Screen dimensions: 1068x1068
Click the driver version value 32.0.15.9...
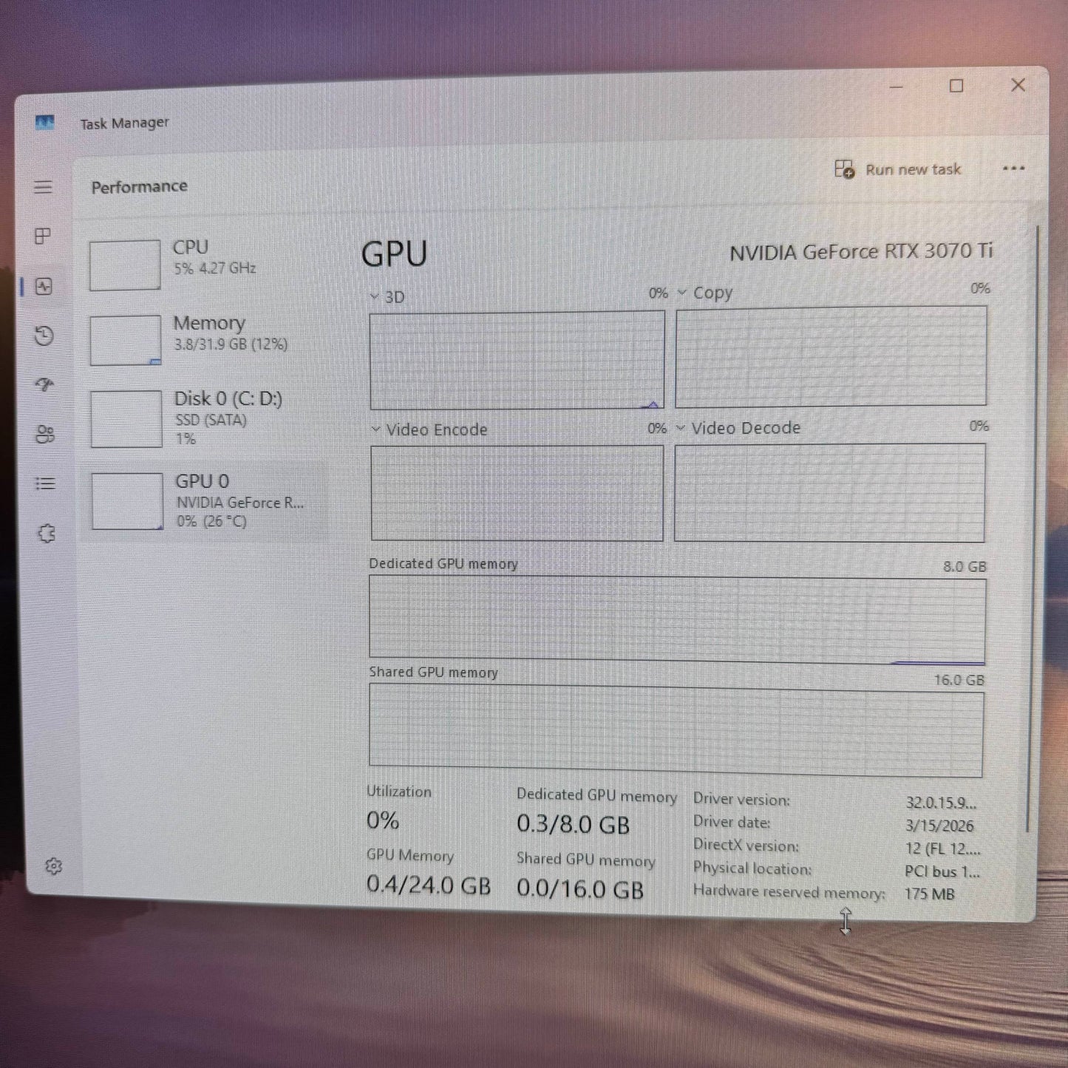(x=941, y=803)
